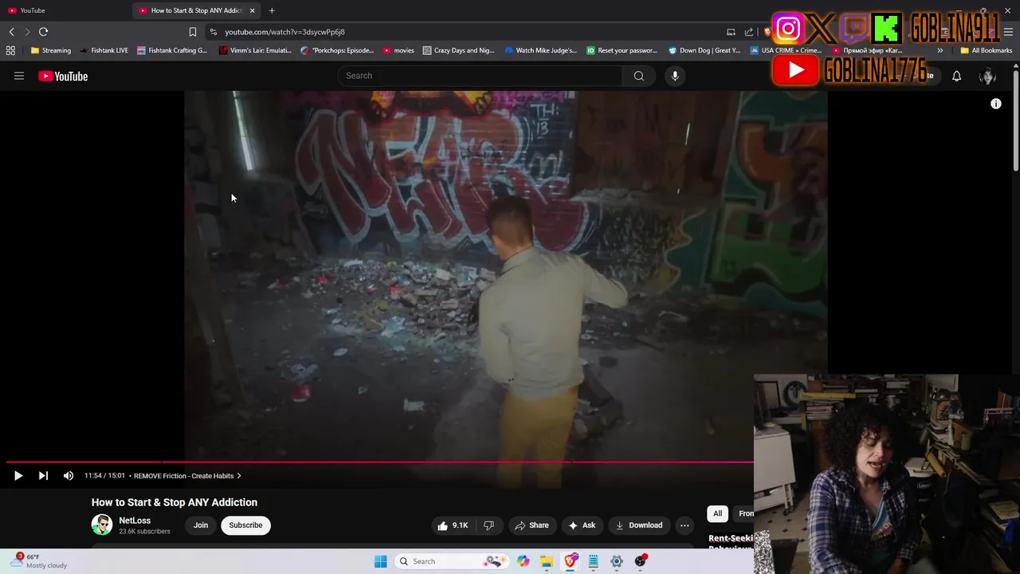Focus the YouTube search field
Screen dimensions: 1020x574
(481, 76)
